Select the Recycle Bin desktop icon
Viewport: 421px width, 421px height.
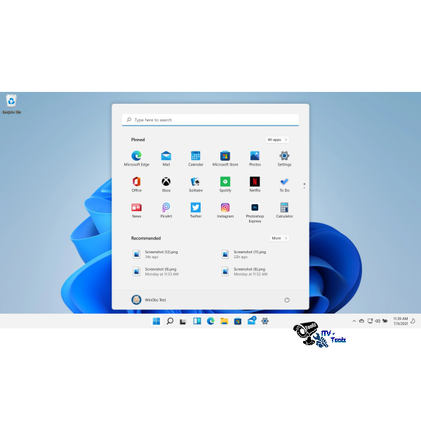pos(11,104)
